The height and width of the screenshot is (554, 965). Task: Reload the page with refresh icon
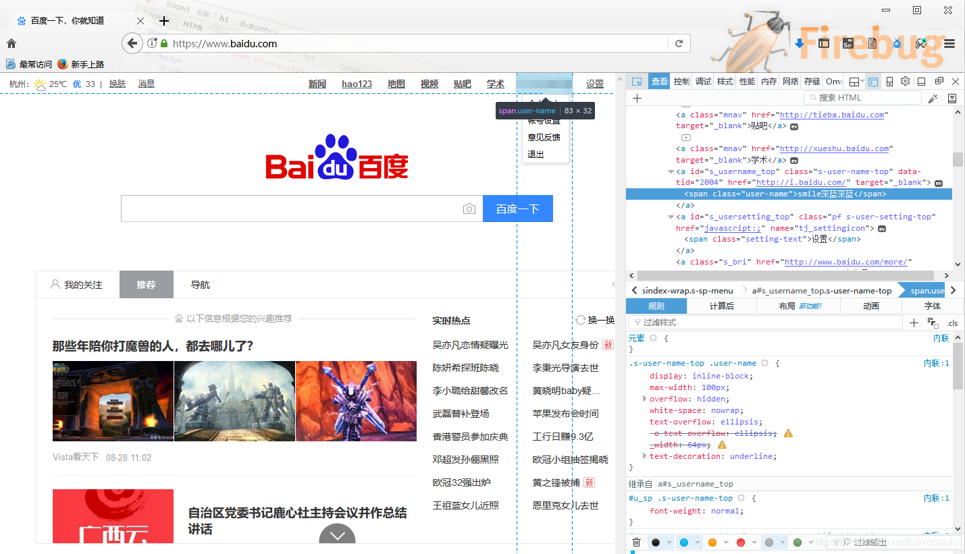click(679, 43)
